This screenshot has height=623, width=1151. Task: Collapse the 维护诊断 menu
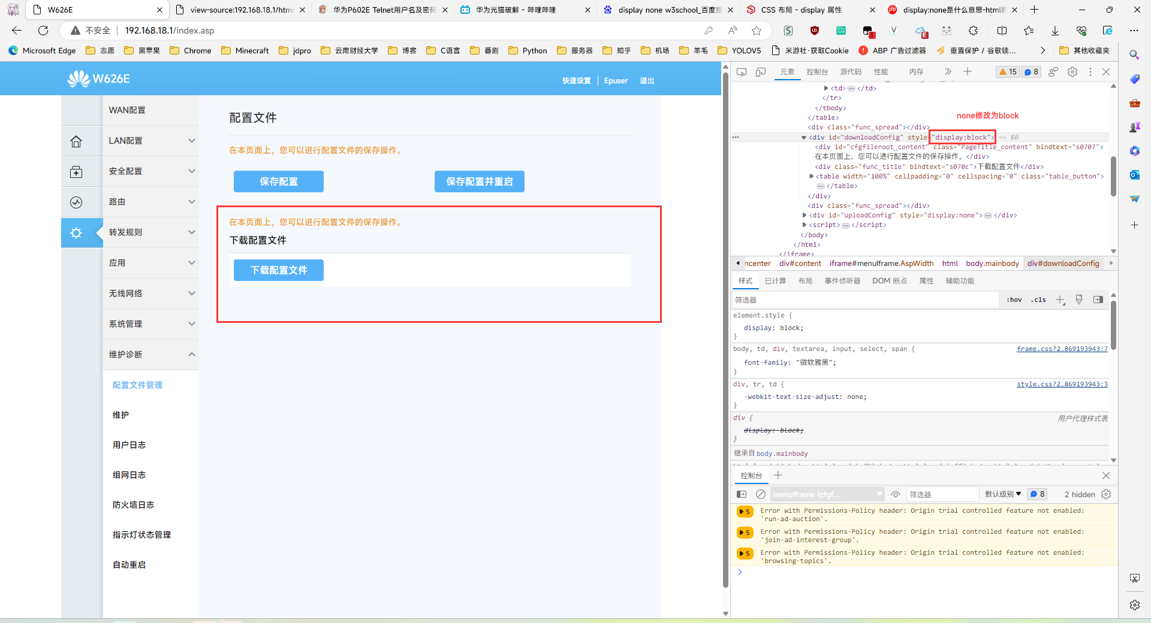(150, 355)
